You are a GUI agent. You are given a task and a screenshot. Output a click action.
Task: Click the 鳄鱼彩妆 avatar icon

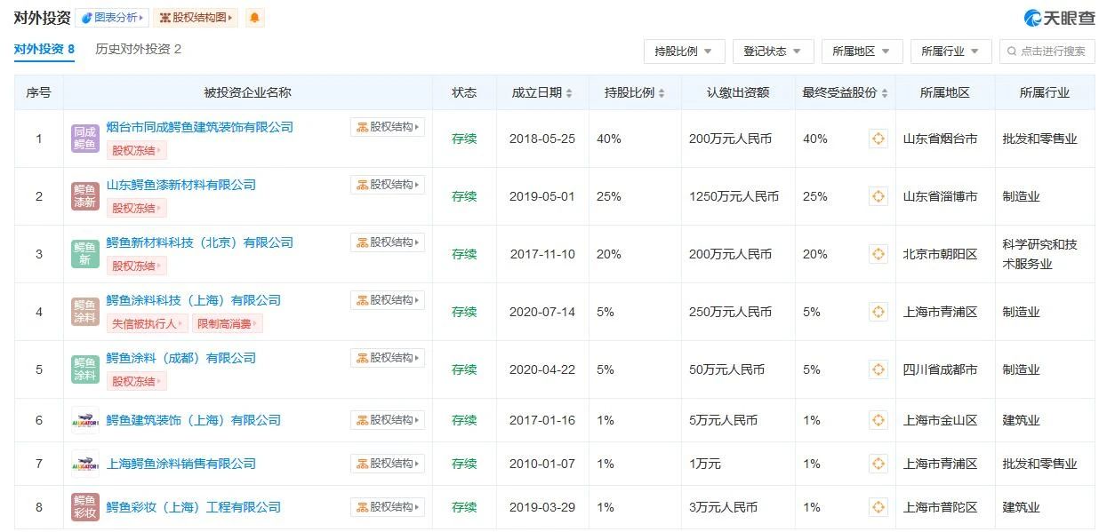click(x=85, y=507)
